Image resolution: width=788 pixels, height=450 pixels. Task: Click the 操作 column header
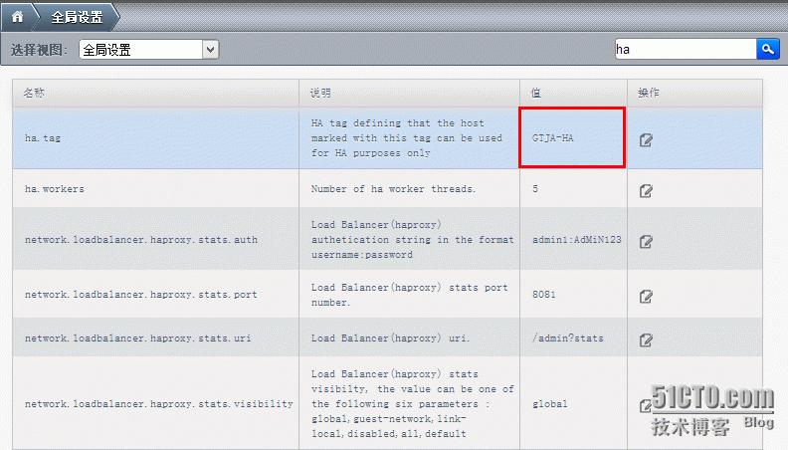tap(694, 93)
